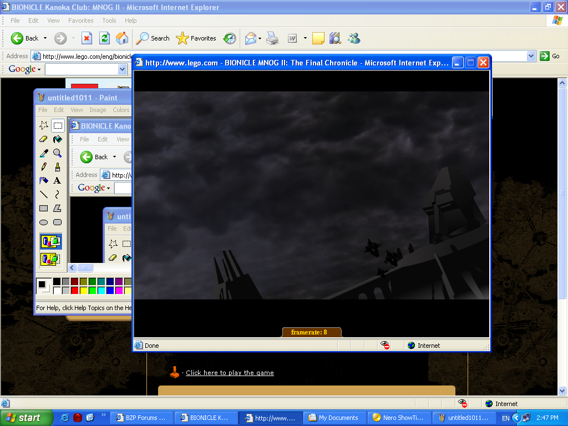Switch to BZP Forums taskbar window
Viewport: 568px width, 426px height.
click(141, 418)
